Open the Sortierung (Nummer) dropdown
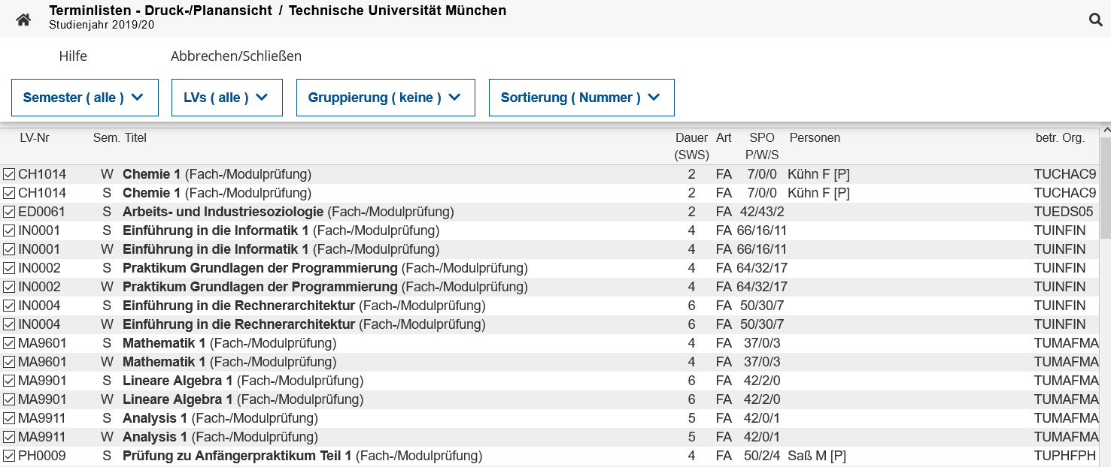1111x467 pixels. click(x=581, y=98)
